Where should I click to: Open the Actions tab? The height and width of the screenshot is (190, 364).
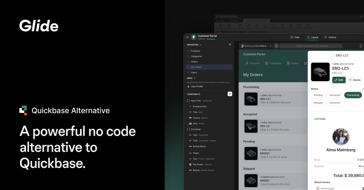click(x=330, y=37)
